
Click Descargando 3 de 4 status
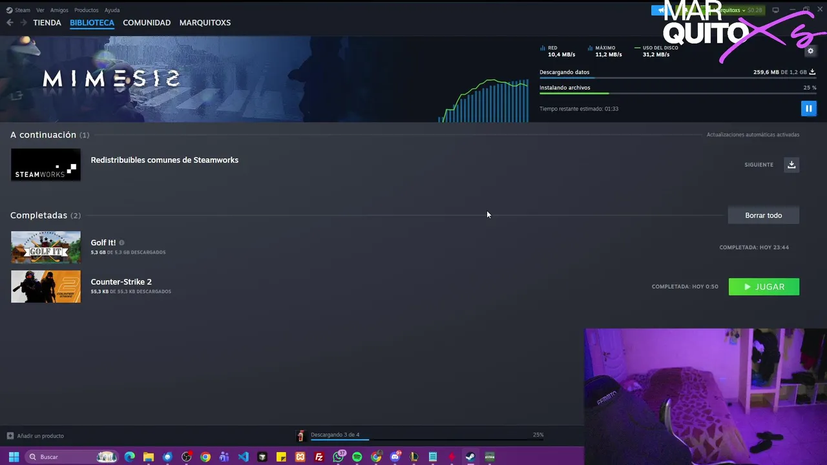click(x=335, y=435)
